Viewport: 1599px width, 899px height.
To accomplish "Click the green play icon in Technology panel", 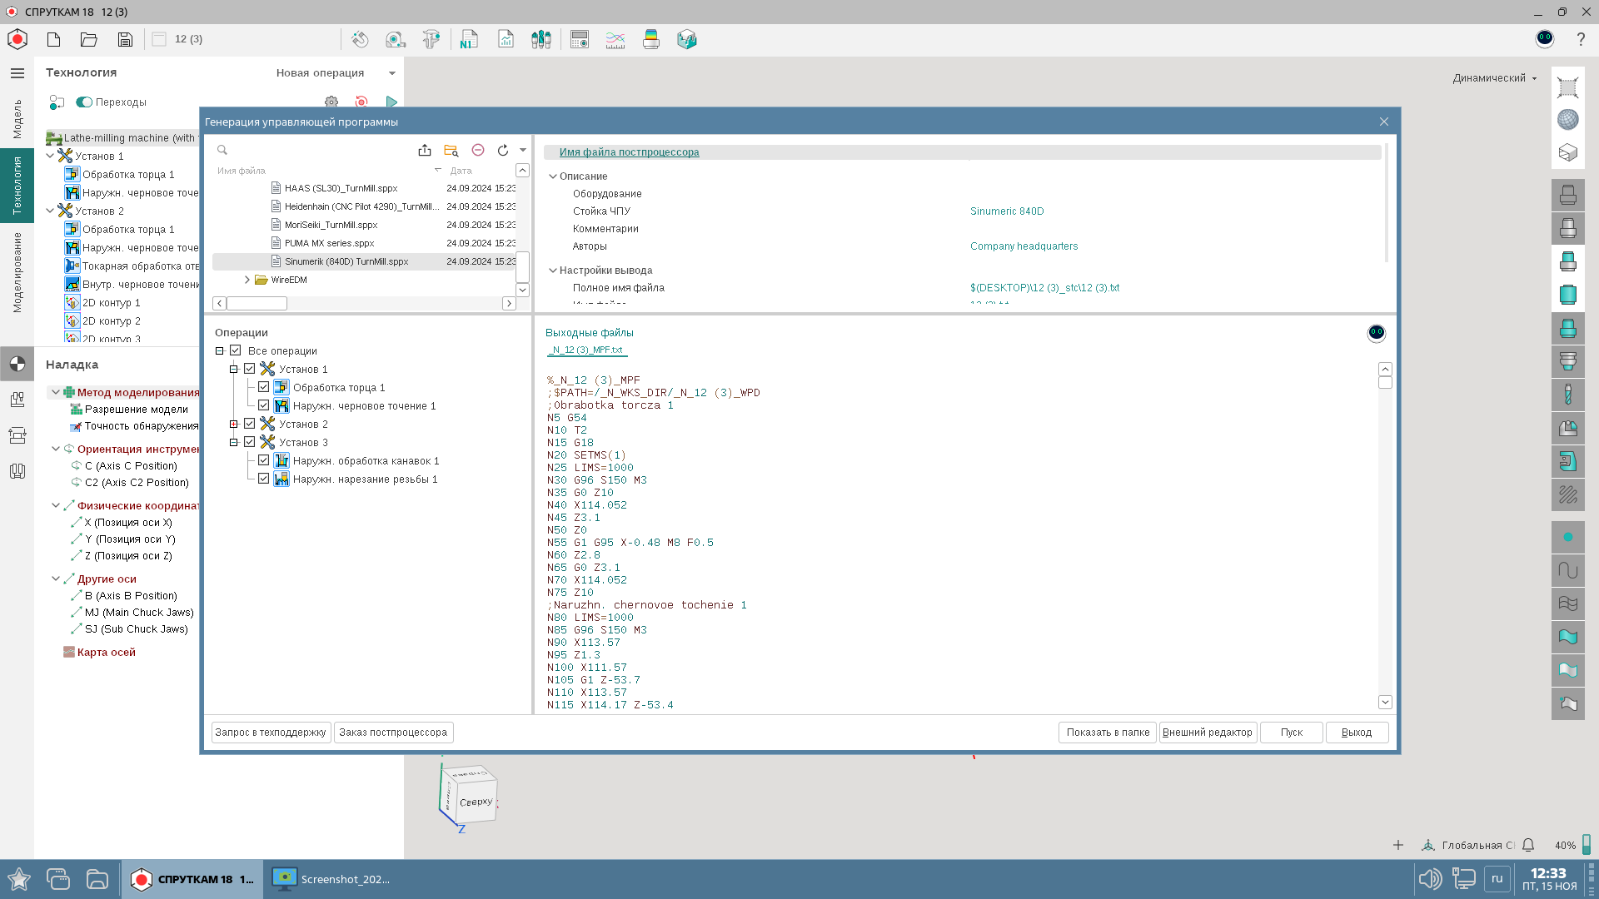I will coord(391,102).
